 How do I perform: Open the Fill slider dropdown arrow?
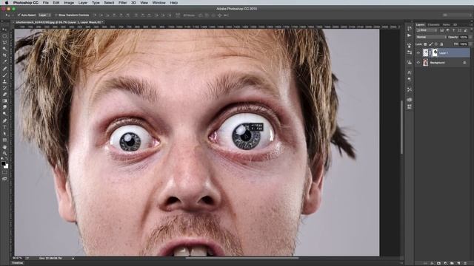click(470, 44)
